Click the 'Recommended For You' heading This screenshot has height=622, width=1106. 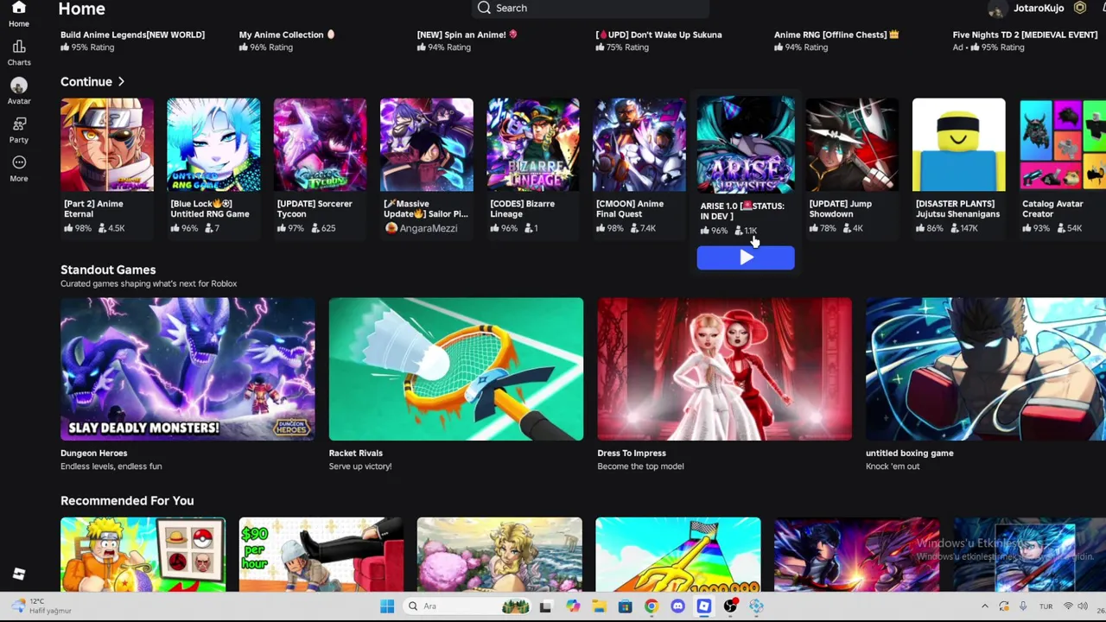pyautogui.click(x=127, y=500)
